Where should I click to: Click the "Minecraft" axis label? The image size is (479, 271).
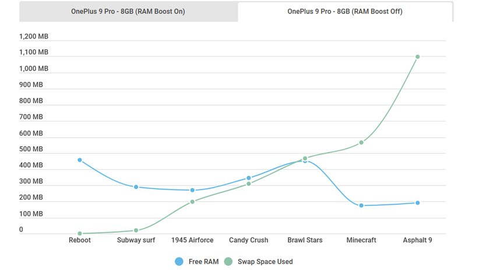[x=361, y=240]
